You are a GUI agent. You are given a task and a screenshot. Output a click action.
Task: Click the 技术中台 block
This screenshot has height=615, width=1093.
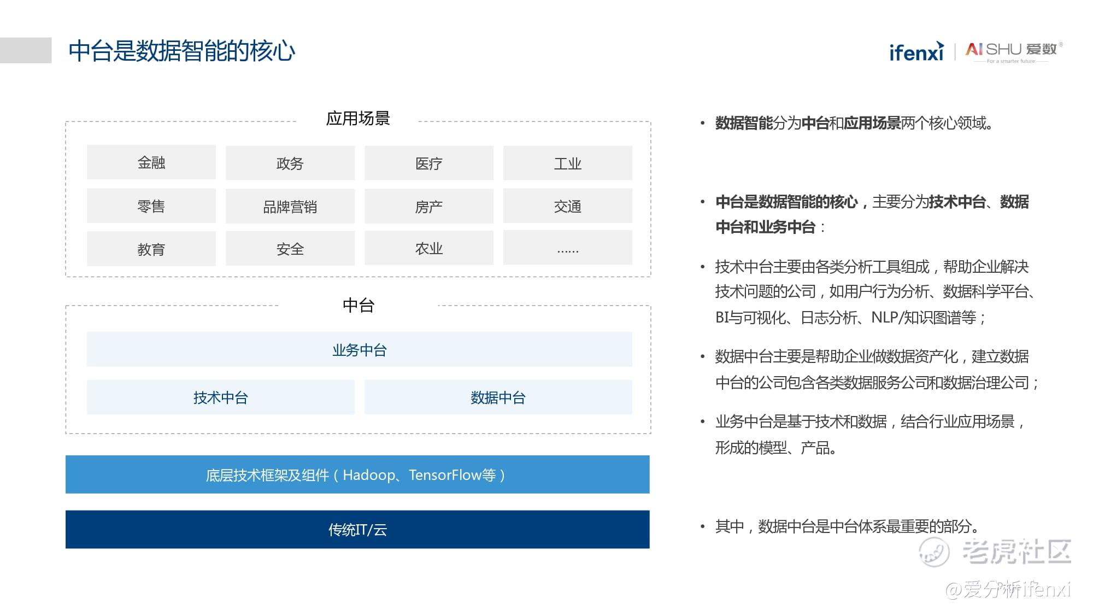[x=220, y=397]
